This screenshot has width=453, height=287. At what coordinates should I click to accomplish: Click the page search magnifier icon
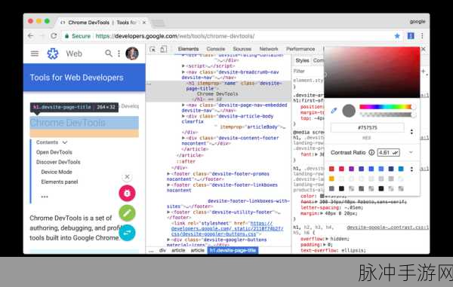108,53
